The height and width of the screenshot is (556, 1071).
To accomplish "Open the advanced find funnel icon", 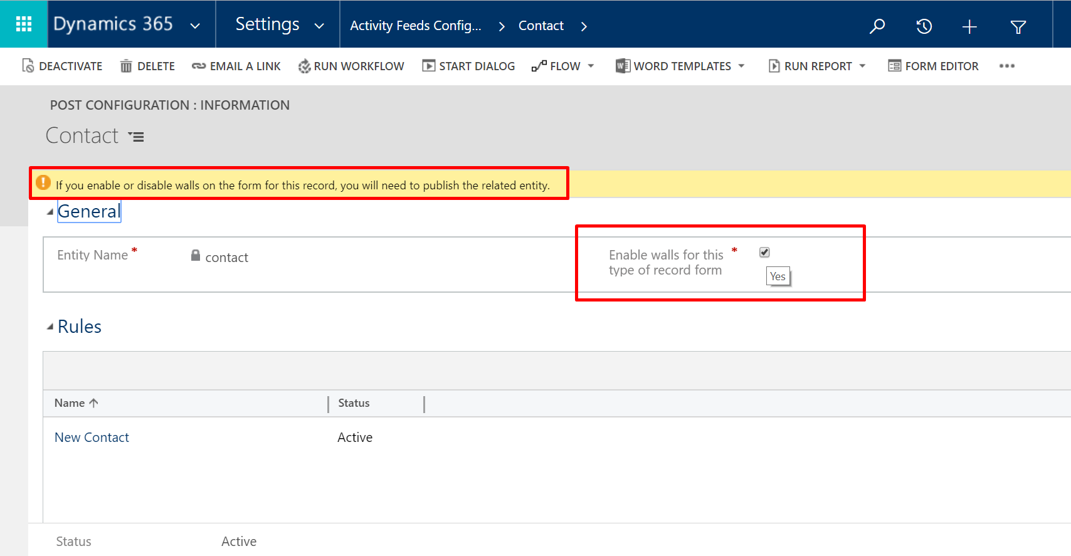I will (x=1018, y=26).
